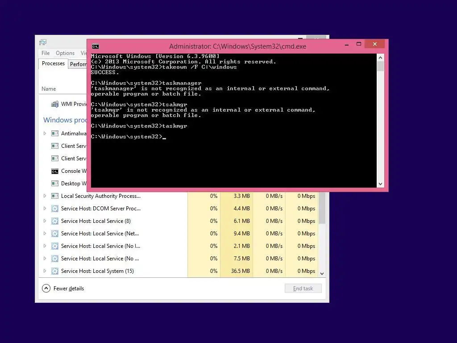457x343 pixels.
Task: Click the Local Security Authority Process icon
Action: click(x=55, y=196)
